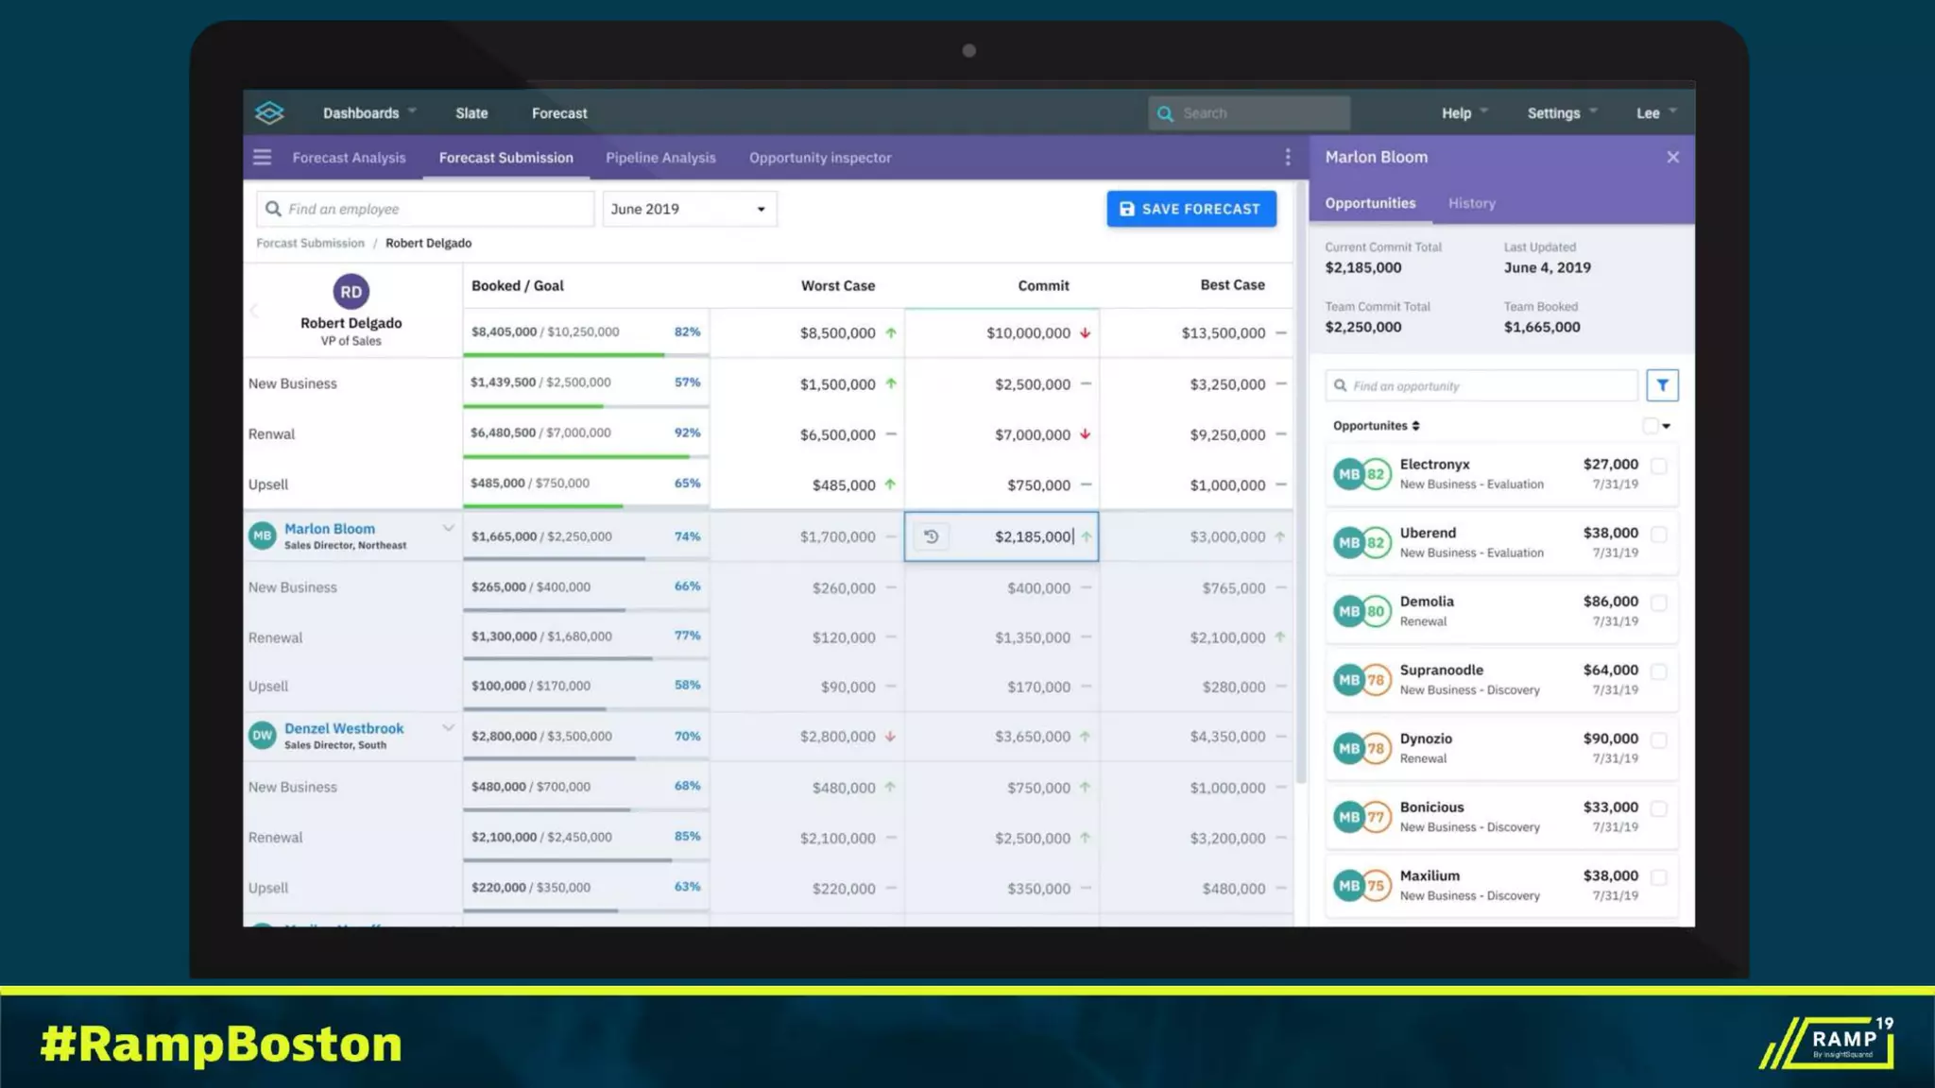Select the Dynozio opportunity checkbox
Viewport: 1935px width, 1088px height.
(1658, 739)
